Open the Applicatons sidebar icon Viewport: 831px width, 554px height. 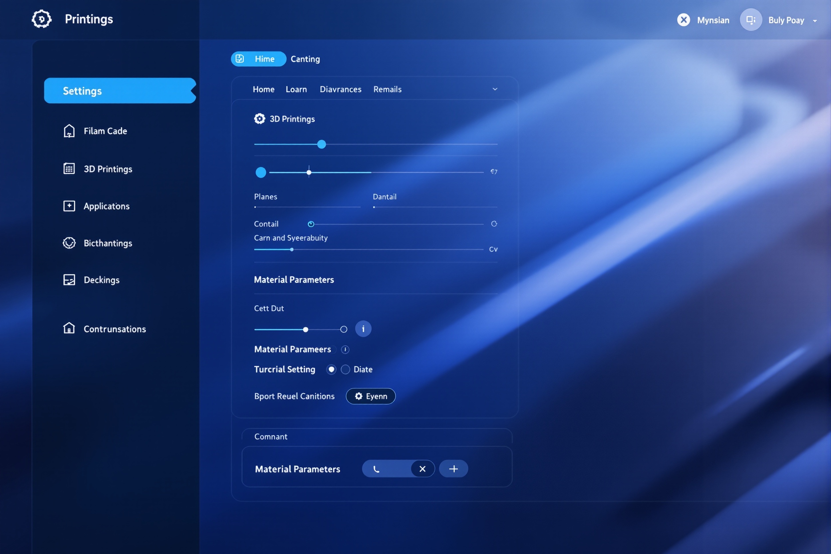click(x=69, y=206)
